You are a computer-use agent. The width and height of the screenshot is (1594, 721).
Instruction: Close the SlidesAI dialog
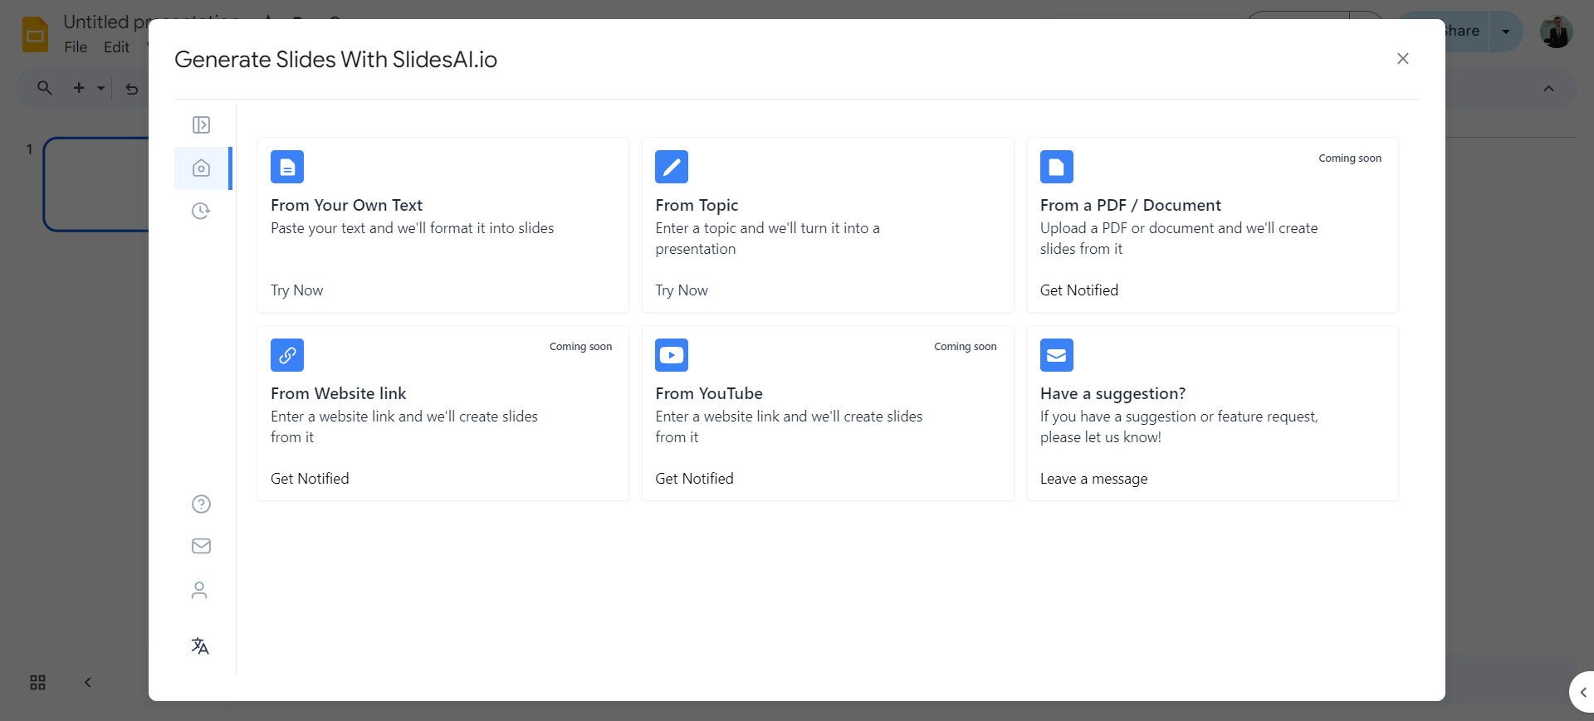1402,59
